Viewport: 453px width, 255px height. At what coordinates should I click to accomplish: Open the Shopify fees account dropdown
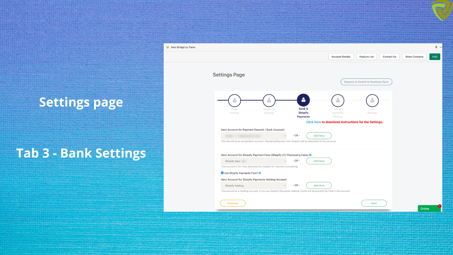pyautogui.click(x=254, y=161)
